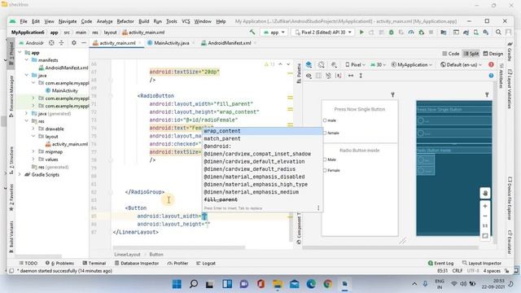Screen dimensions: 521x293
Task: Expand the mipmap folder
Action: point(33,152)
